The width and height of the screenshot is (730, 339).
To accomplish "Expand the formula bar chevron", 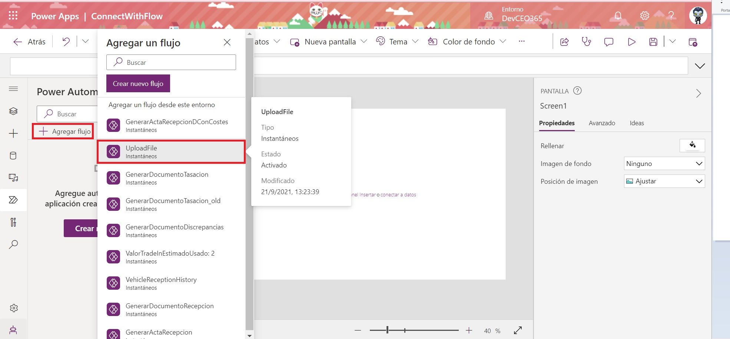I will [700, 66].
